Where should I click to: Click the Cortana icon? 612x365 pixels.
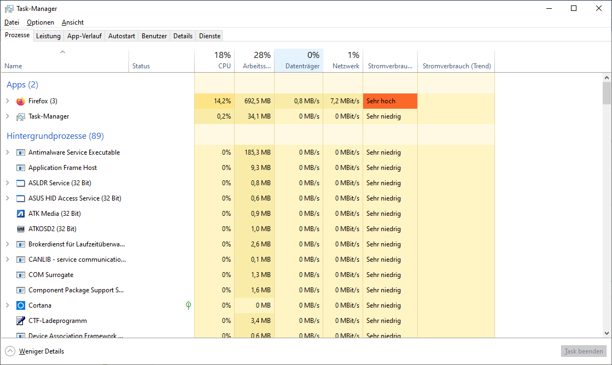[x=21, y=305]
